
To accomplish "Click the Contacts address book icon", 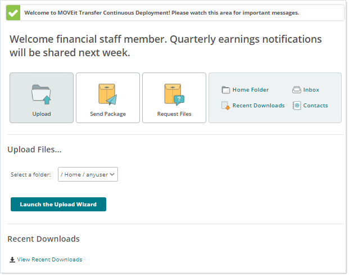I will point(297,106).
